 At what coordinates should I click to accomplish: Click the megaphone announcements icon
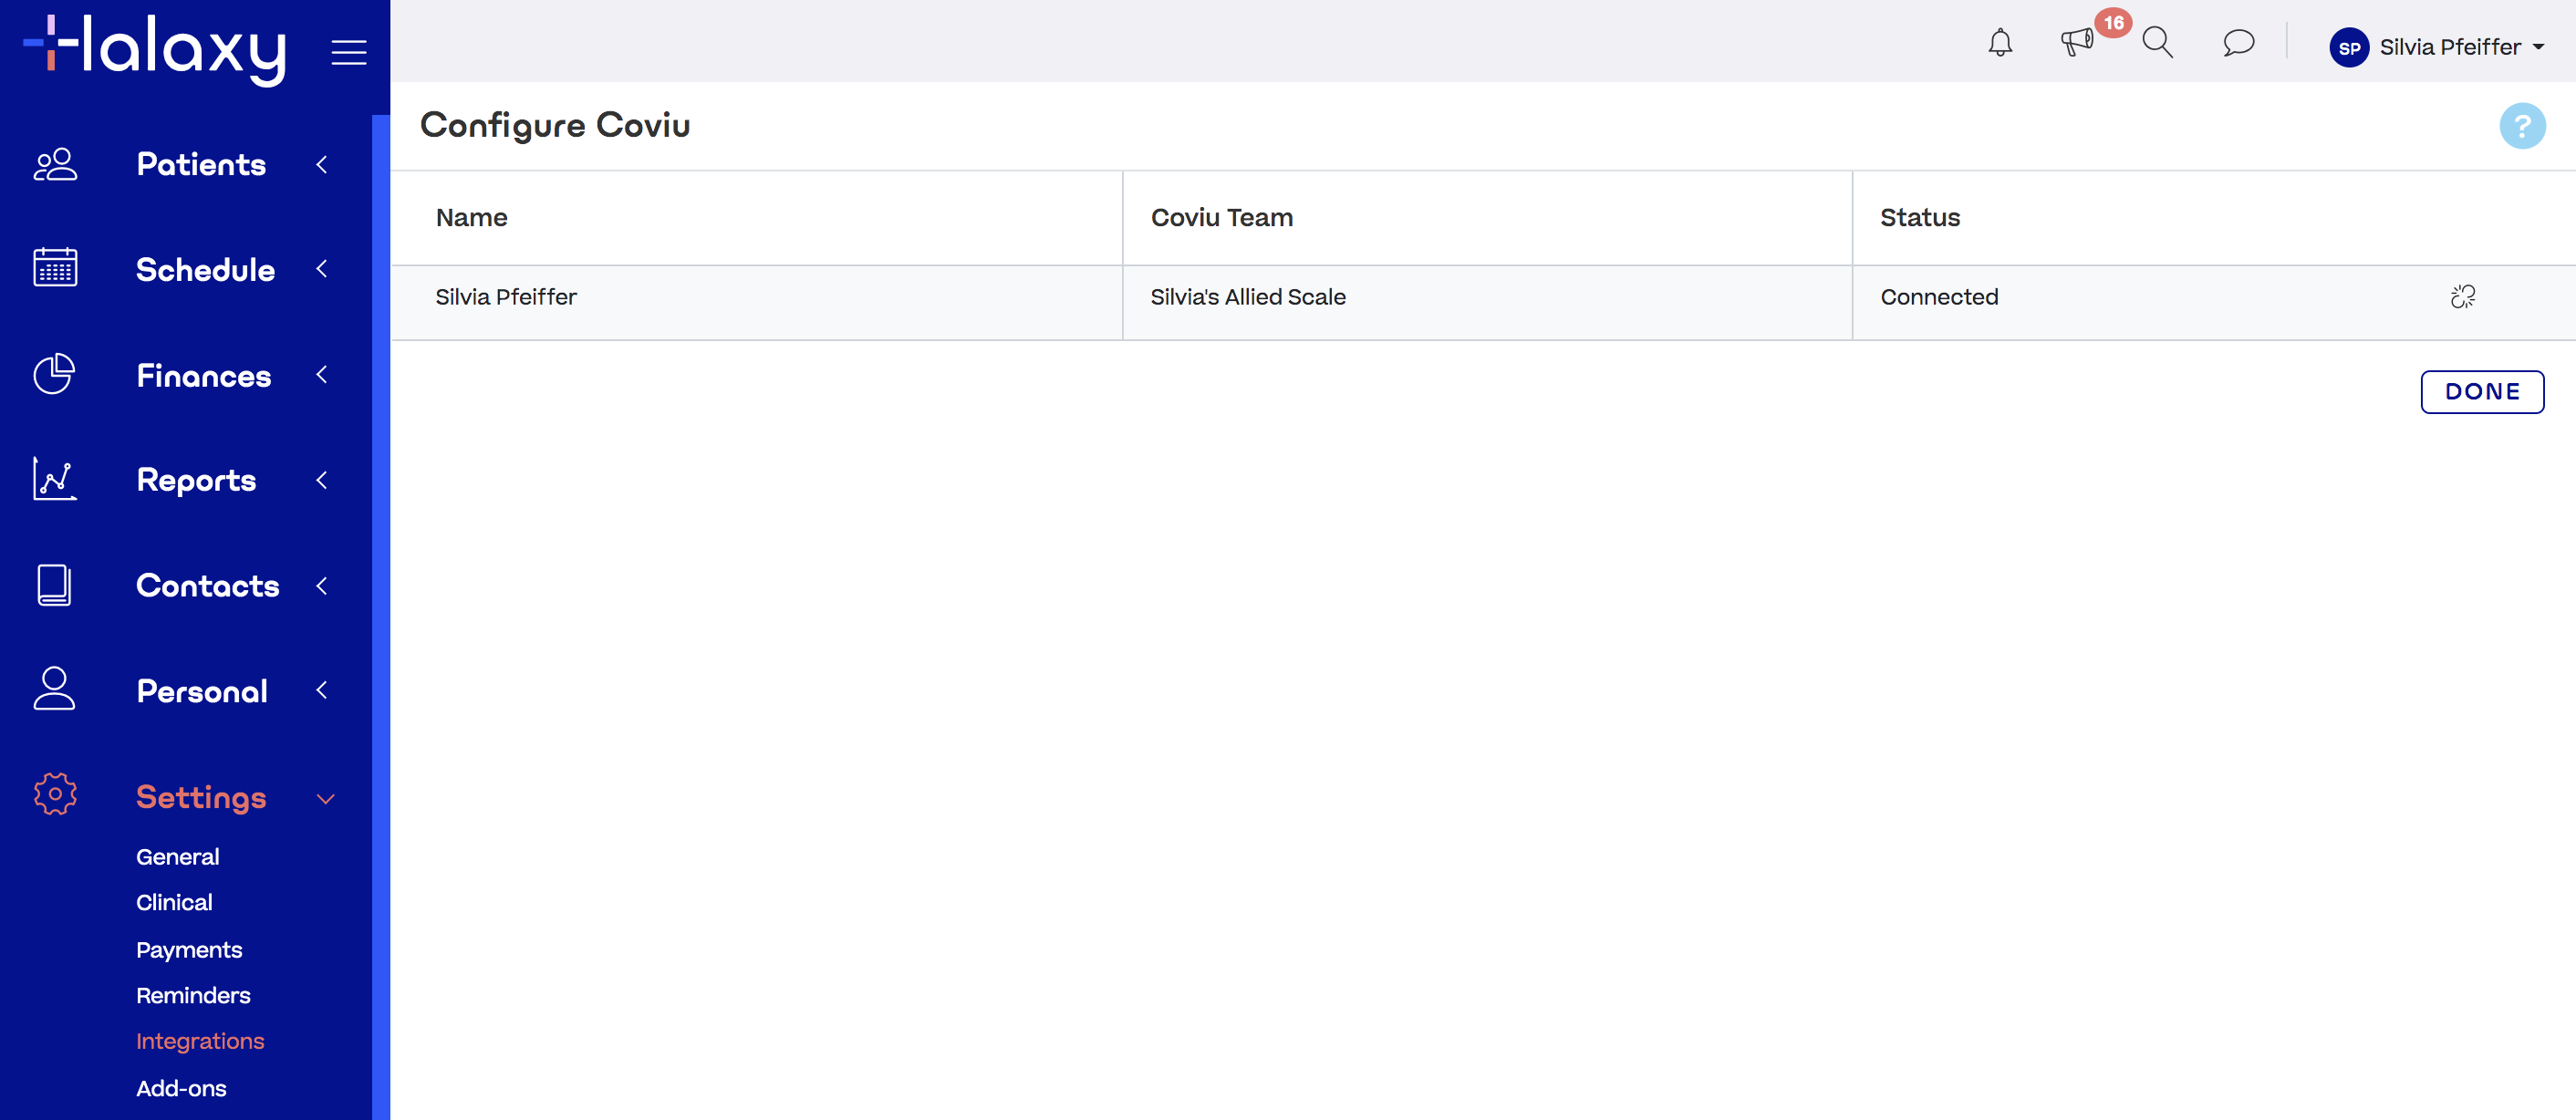pos(2076,43)
